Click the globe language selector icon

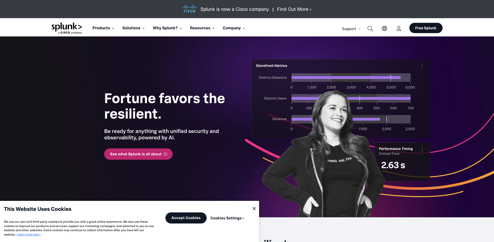pyautogui.click(x=384, y=28)
